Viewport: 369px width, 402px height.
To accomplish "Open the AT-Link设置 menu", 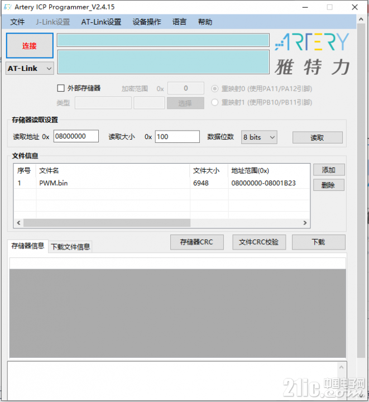I will (101, 22).
